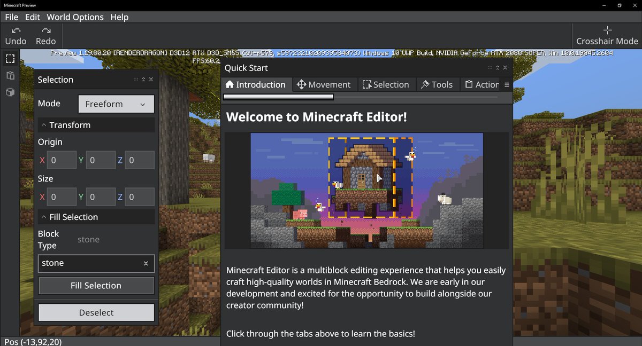Open the Mode Freeform dropdown
This screenshot has width=642, height=346.
point(116,104)
